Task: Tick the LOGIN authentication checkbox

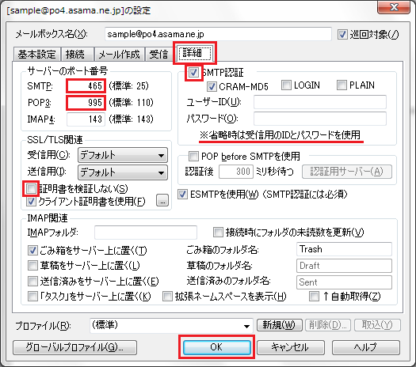Action: pos(286,85)
